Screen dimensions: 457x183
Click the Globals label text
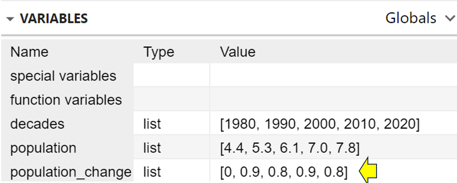coord(411,18)
